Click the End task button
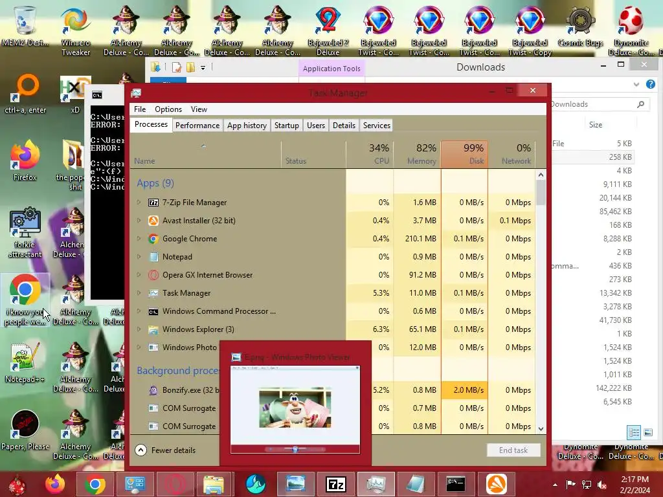 pos(513,450)
